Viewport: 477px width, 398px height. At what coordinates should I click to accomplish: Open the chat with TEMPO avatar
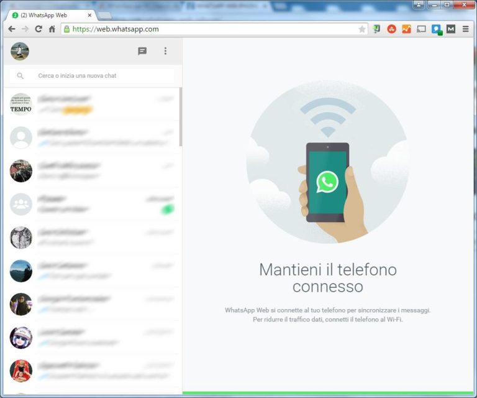point(91,104)
